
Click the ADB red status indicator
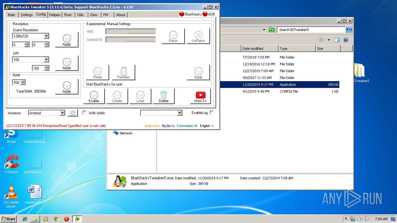205,14
